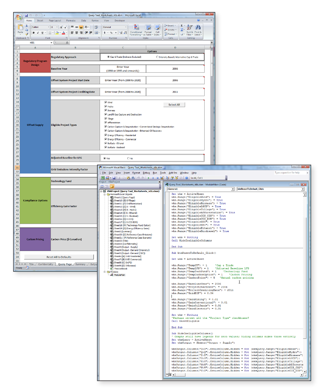This screenshot has width=329, height=390.
Task: Close the Project - VBAProject pane
Action: point(159,182)
